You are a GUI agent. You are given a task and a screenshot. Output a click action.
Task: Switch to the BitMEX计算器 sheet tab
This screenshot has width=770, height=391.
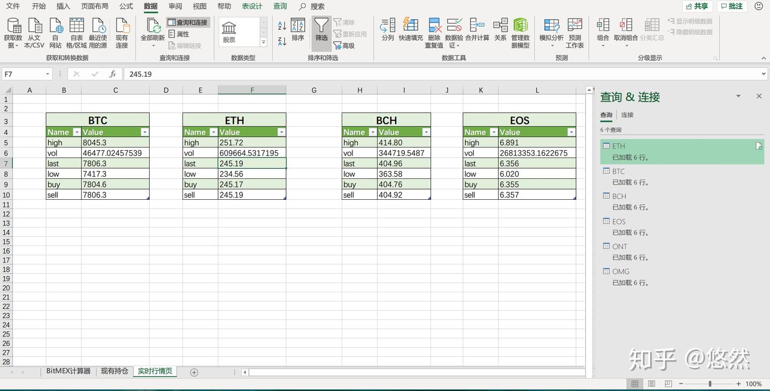[68, 371]
